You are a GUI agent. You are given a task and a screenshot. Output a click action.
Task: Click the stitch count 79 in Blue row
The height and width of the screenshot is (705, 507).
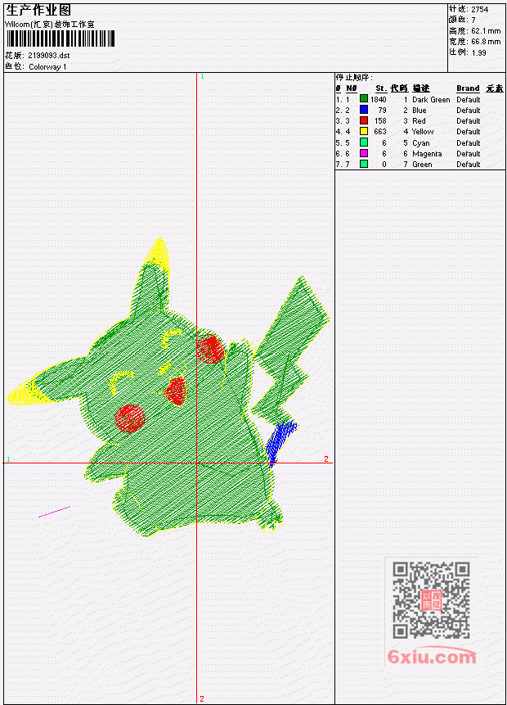(382, 111)
